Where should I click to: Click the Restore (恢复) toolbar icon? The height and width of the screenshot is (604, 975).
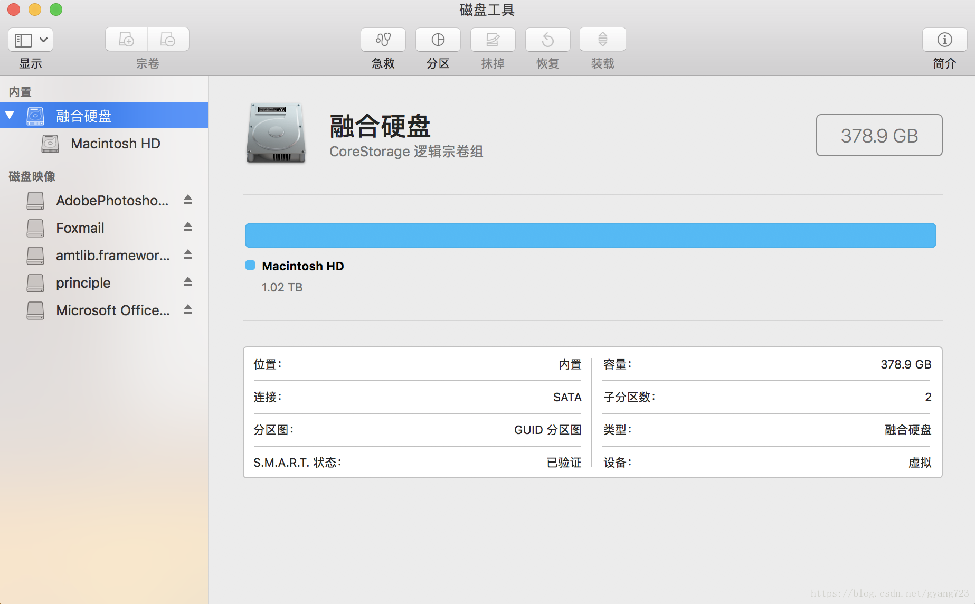pyautogui.click(x=547, y=40)
